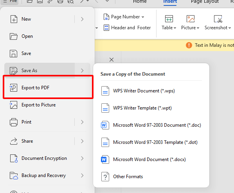Switch to the Insert ribbon tab
Viewport: 234px width, 193px height.
pos(170,2)
